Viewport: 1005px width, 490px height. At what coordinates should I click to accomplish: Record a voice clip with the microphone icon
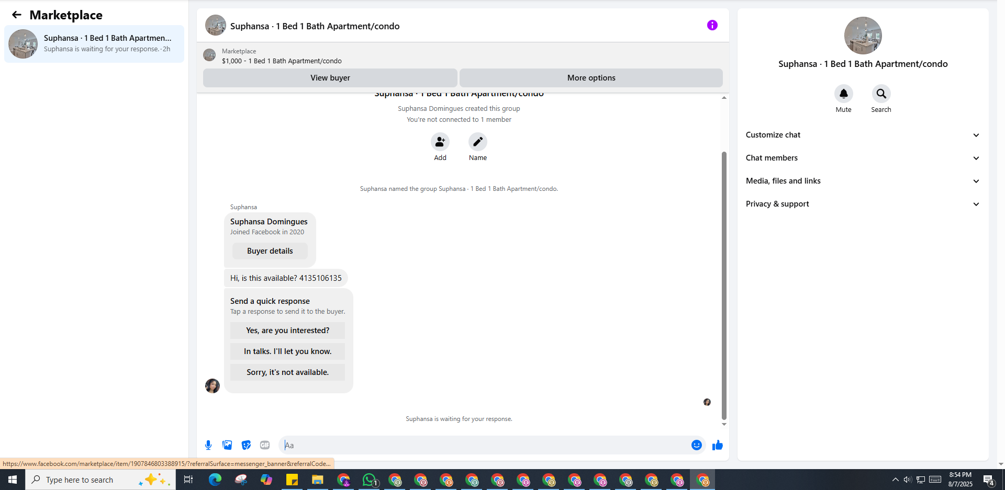click(x=208, y=445)
